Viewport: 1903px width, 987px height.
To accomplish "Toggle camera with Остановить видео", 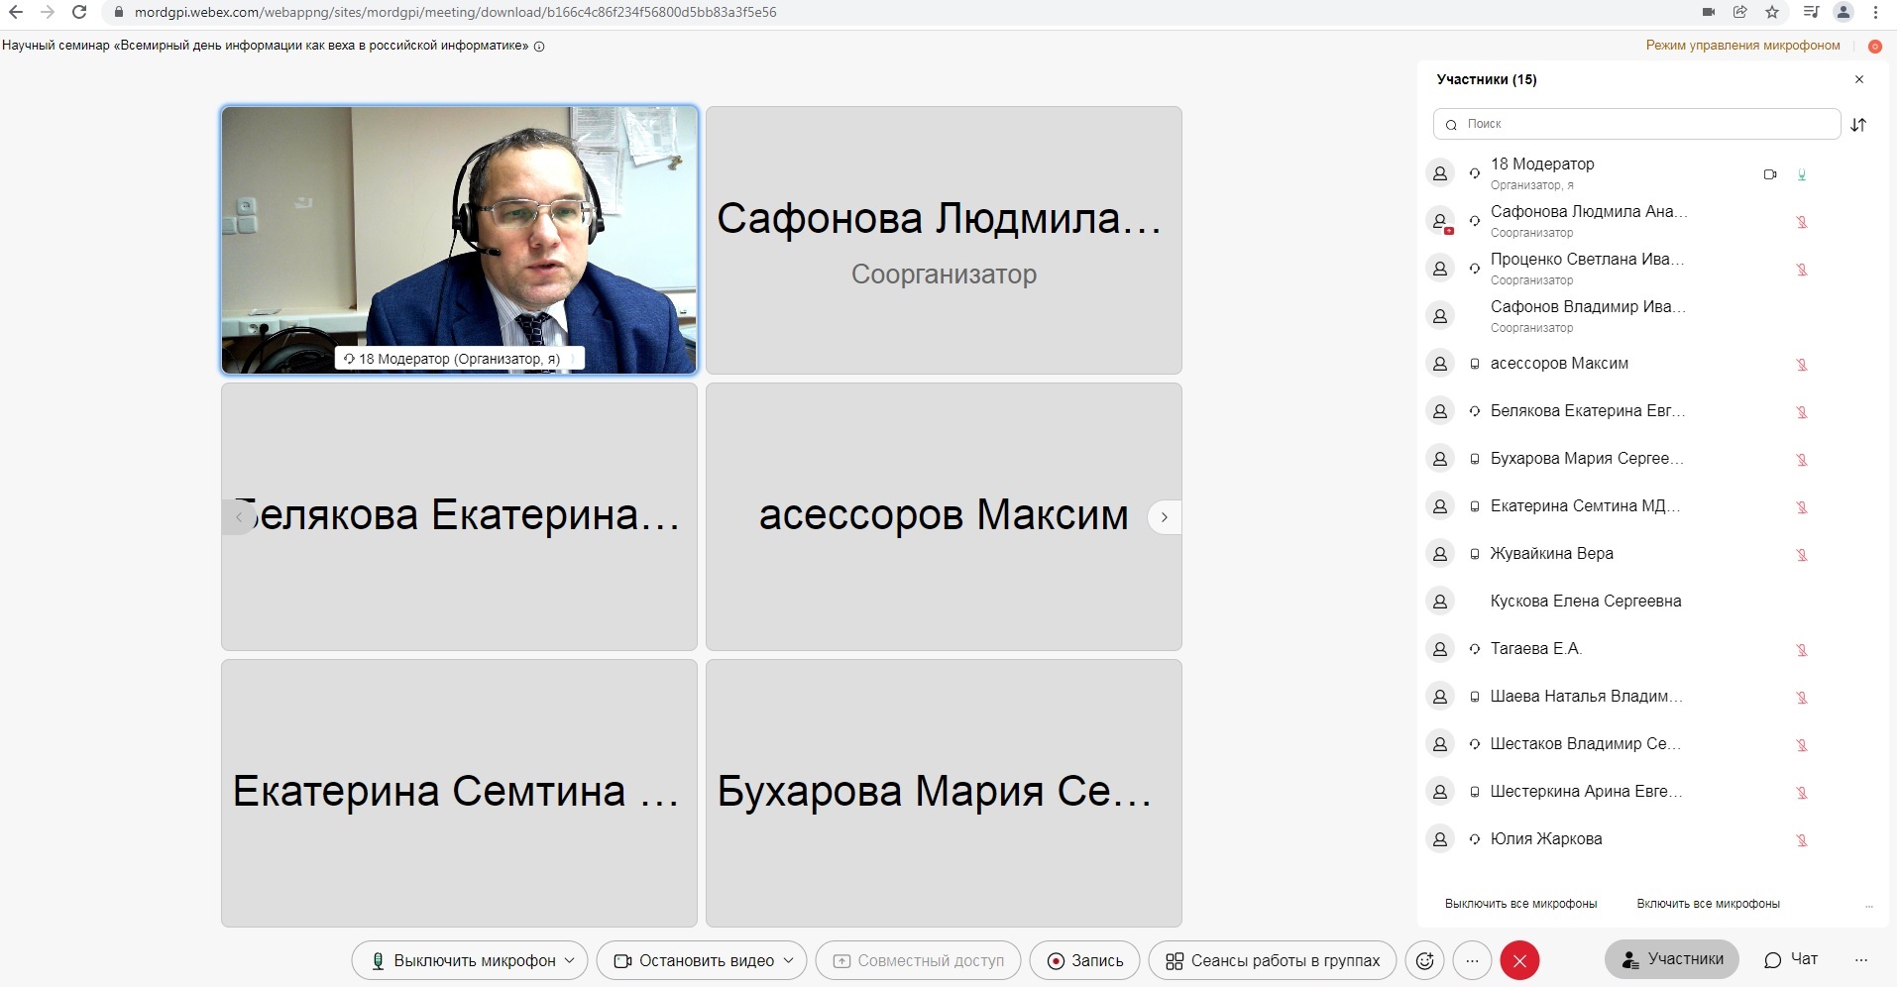I will pyautogui.click(x=694, y=960).
